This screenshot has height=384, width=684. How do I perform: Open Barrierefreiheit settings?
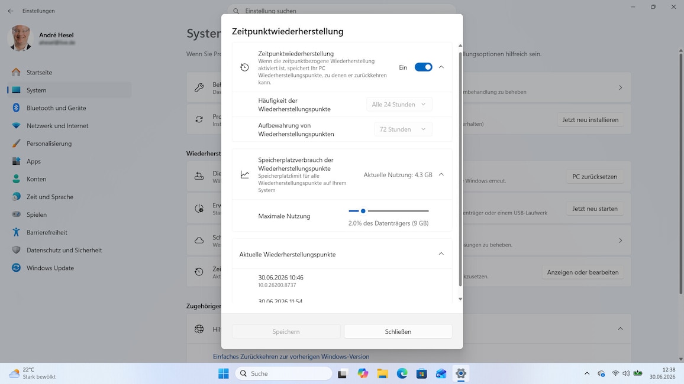pos(69,233)
